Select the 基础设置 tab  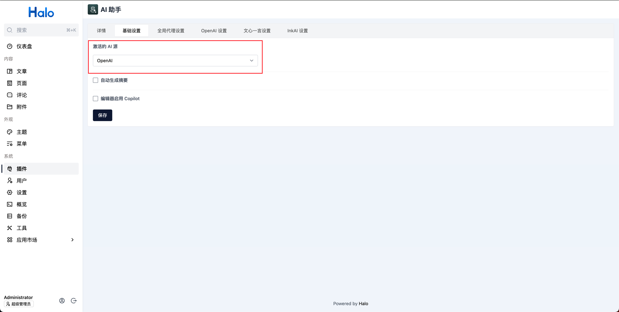click(132, 31)
